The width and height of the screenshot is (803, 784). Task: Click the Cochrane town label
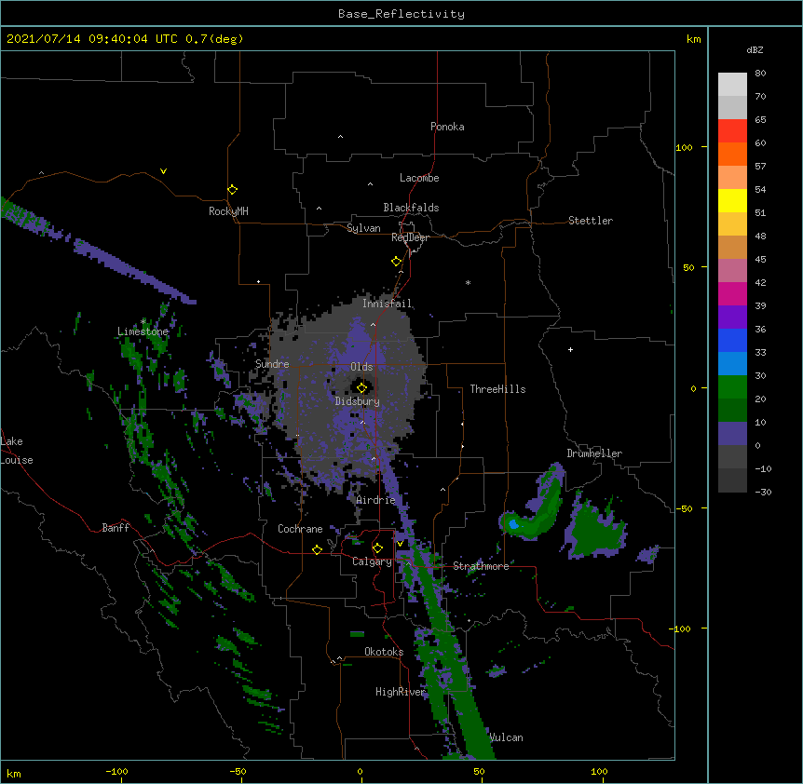(300, 529)
